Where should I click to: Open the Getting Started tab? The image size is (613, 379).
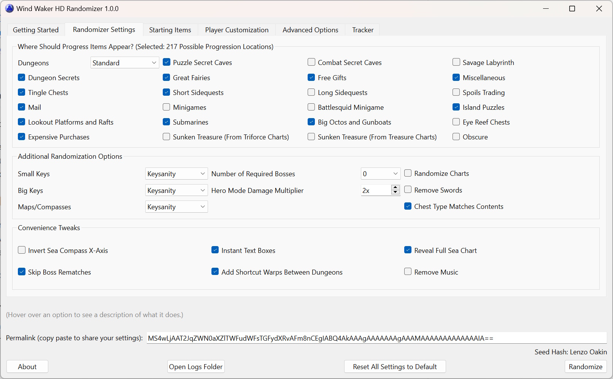36,30
